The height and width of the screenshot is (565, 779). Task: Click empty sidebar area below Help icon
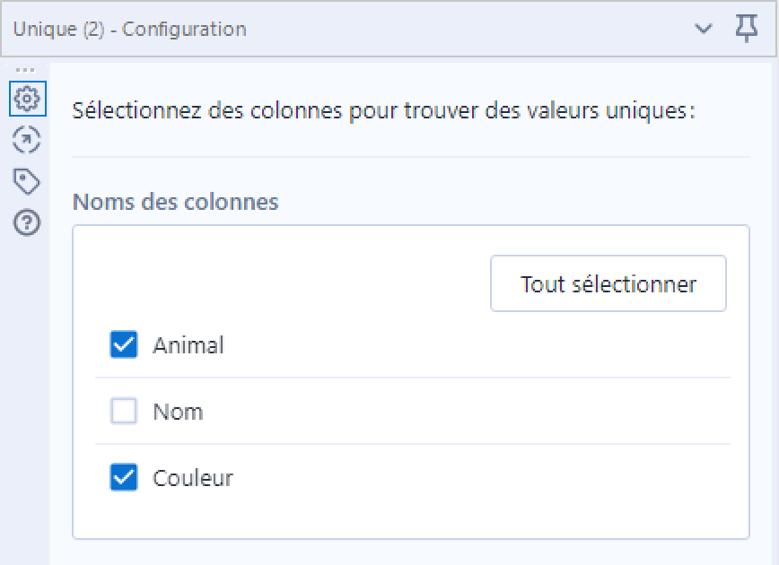pyautogui.click(x=25, y=397)
